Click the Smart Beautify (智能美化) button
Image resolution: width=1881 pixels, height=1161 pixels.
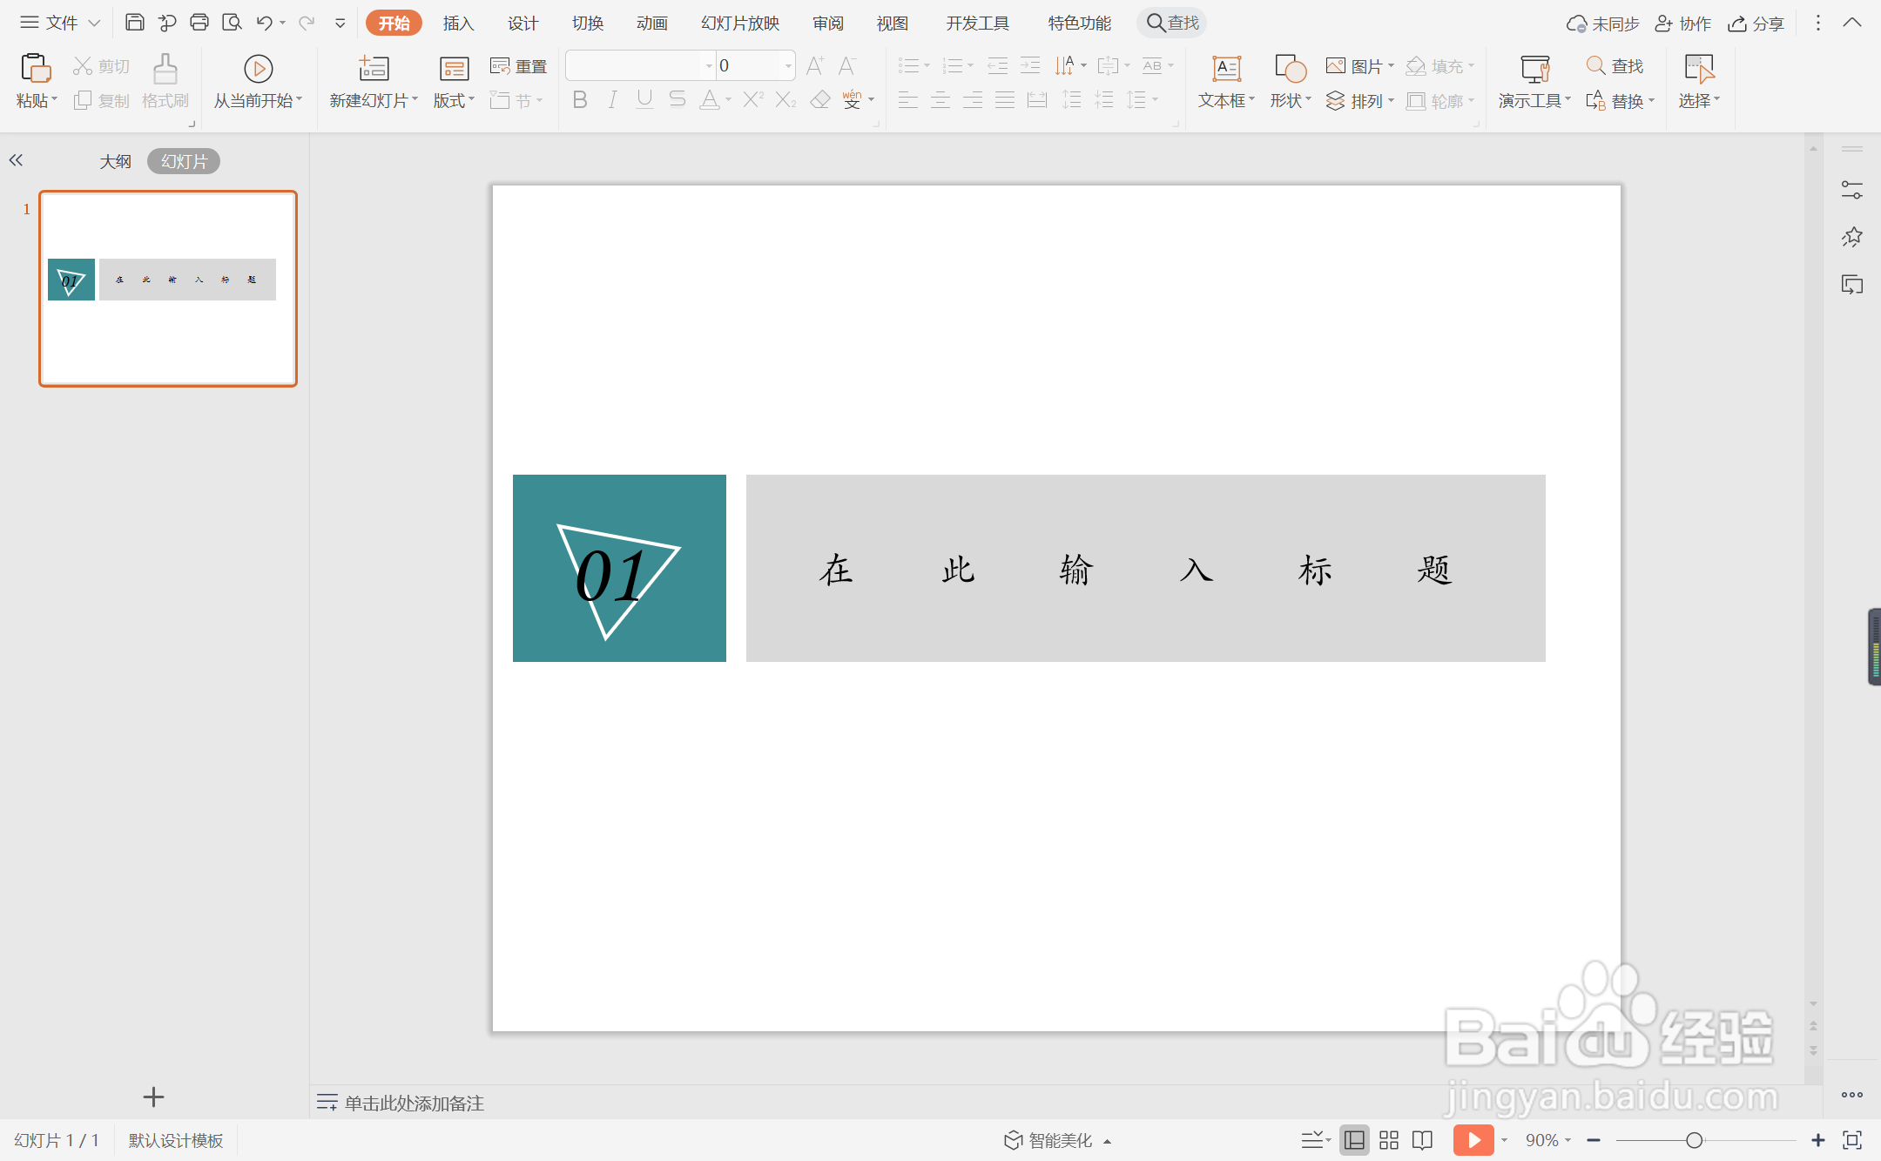[1057, 1140]
